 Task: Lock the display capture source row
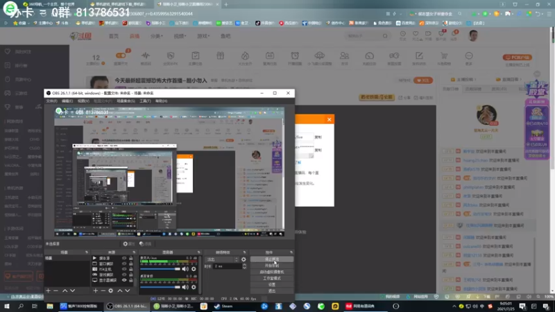coord(131,280)
